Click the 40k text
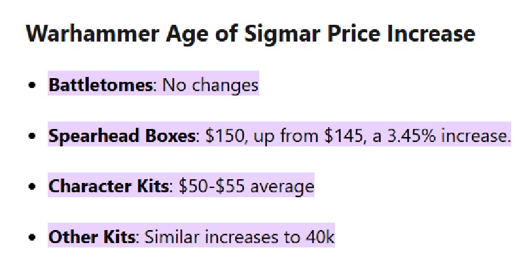The height and width of the screenshot is (271, 531). coord(320,237)
